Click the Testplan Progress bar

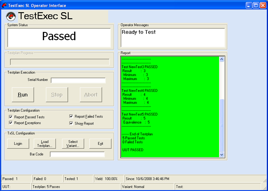coord(60,62)
